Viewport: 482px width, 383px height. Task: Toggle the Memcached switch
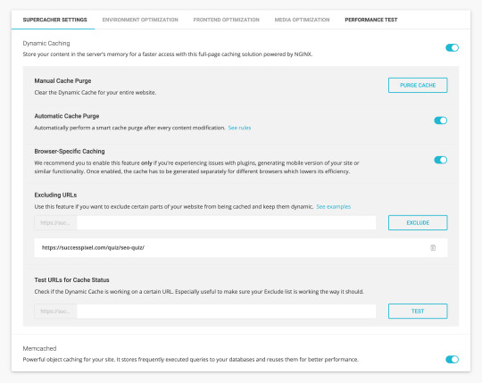pyautogui.click(x=452, y=359)
